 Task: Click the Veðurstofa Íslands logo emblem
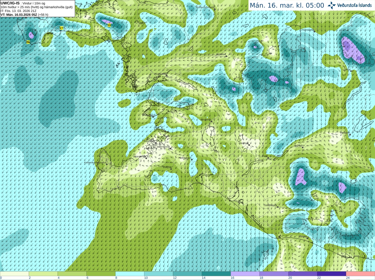331,5
